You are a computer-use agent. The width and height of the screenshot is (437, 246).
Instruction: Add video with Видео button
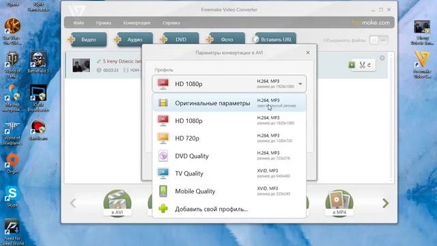[87, 40]
